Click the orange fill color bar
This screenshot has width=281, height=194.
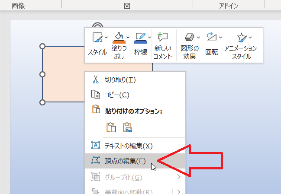(118, 42)
